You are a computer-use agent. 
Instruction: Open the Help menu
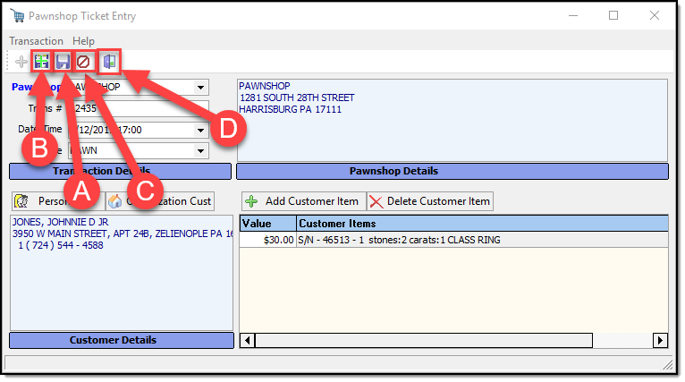click(x=83, y=41)
